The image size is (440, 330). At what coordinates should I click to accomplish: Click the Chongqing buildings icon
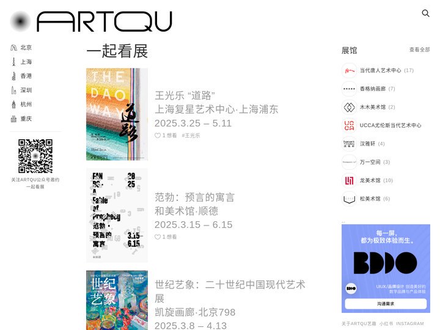click(x=13, y=119)
